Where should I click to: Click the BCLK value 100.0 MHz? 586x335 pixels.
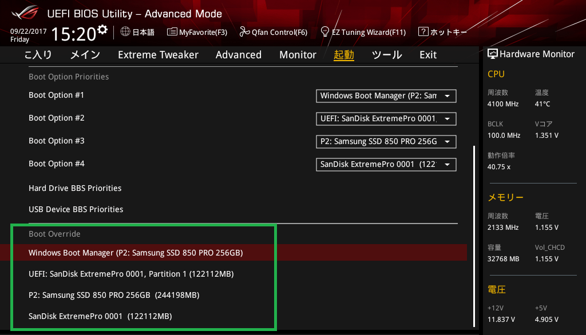[504, 135]
